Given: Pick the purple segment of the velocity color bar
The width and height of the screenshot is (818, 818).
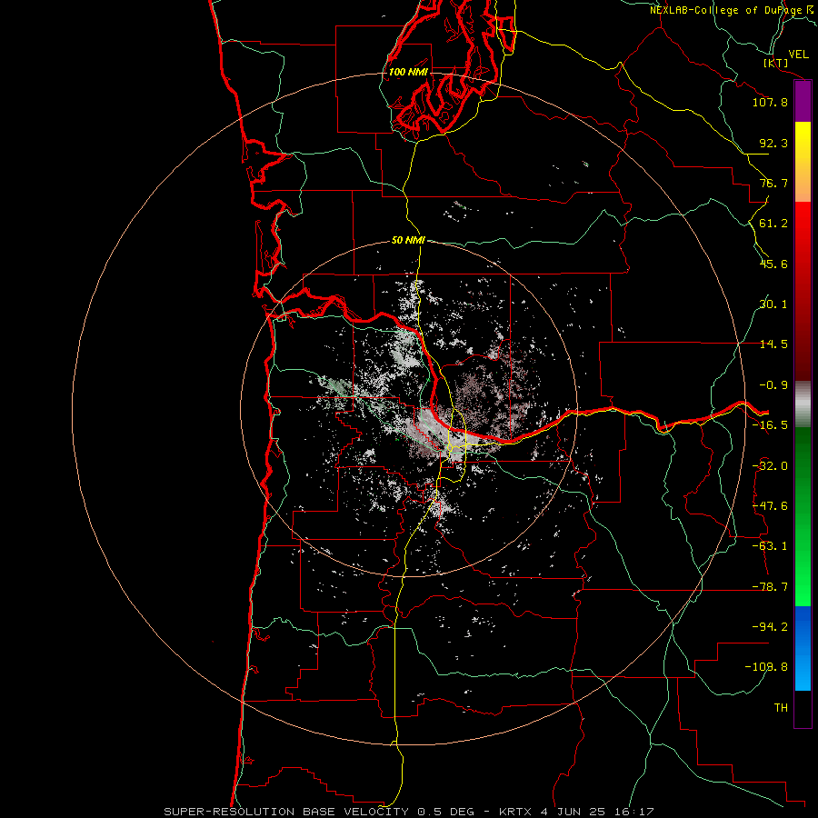Looking at the screenshot, I should [x=803, y=102].
